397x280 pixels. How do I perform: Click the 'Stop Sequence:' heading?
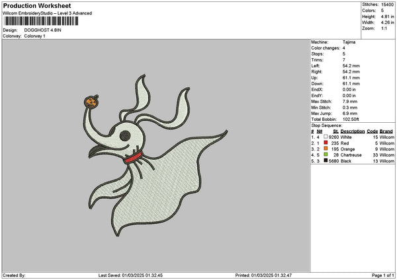point(327,125)
